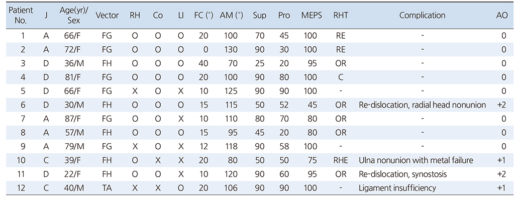
Task: Click MEPS value 45 in row 6
Action: [313, 105]
